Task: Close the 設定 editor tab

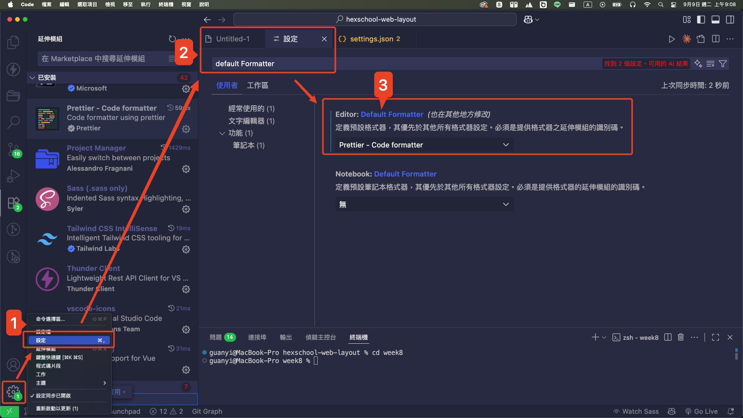Action: pos(324,39)
